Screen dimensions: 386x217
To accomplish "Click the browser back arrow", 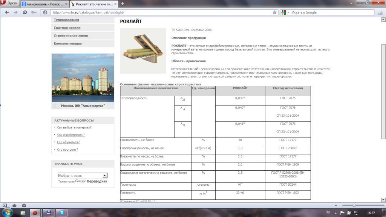I will 6,12.
